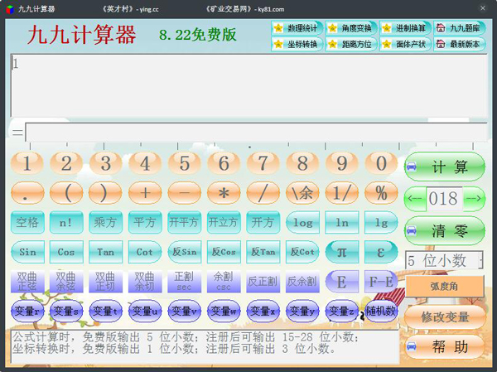The width and height of the screenshot is (497, 372).
Task: Insert the lg function
Action: pos(381,222)
